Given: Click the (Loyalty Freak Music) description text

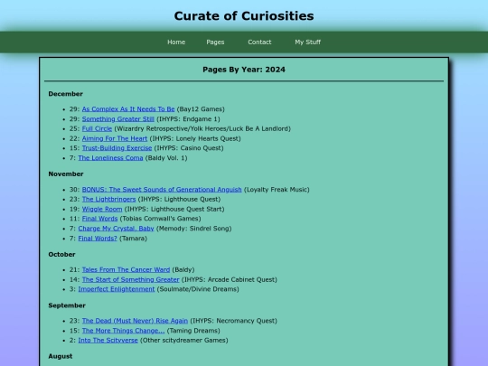Looking at the screenshot, I should [x=277, y=190].
